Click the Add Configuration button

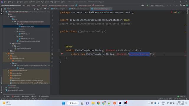[x=157, y=5]
